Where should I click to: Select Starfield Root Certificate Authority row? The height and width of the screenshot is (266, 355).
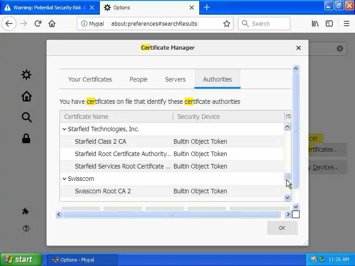(x=172, y=154)
